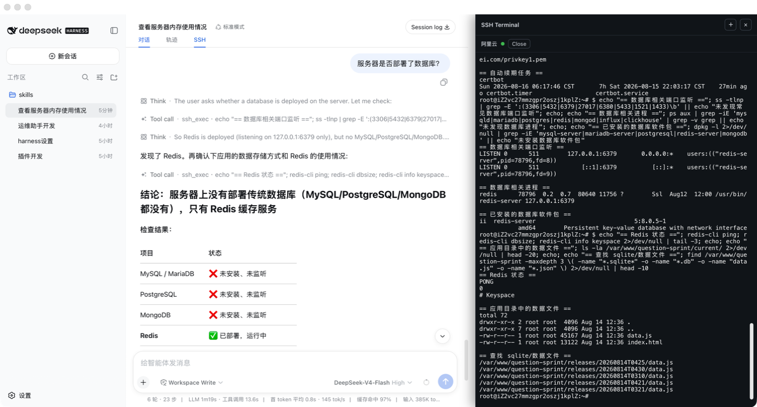Open the Workspace Write permission dropdown
This screenshot has height=407, width=757.
tap(192, 383)
